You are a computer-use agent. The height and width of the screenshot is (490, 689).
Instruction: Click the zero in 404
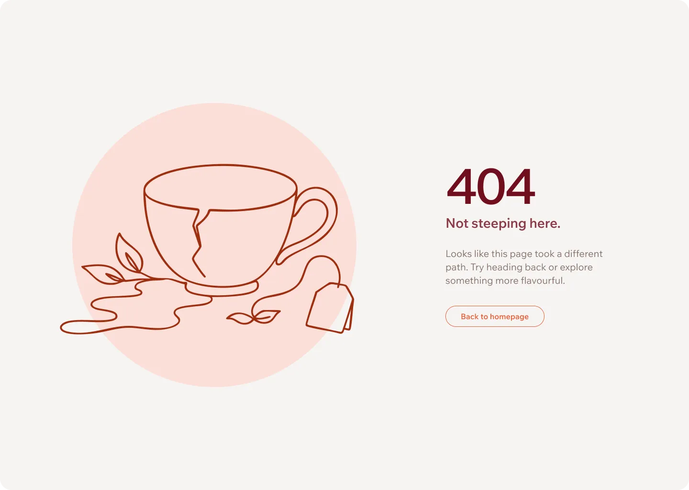coord(491,187)
